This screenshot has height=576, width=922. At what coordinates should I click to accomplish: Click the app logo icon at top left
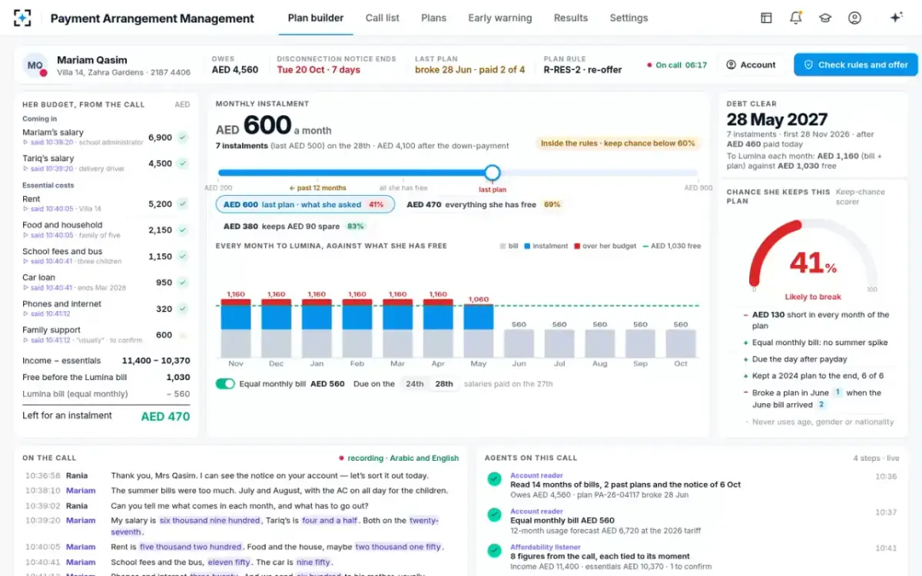click(x=22, y=18)
